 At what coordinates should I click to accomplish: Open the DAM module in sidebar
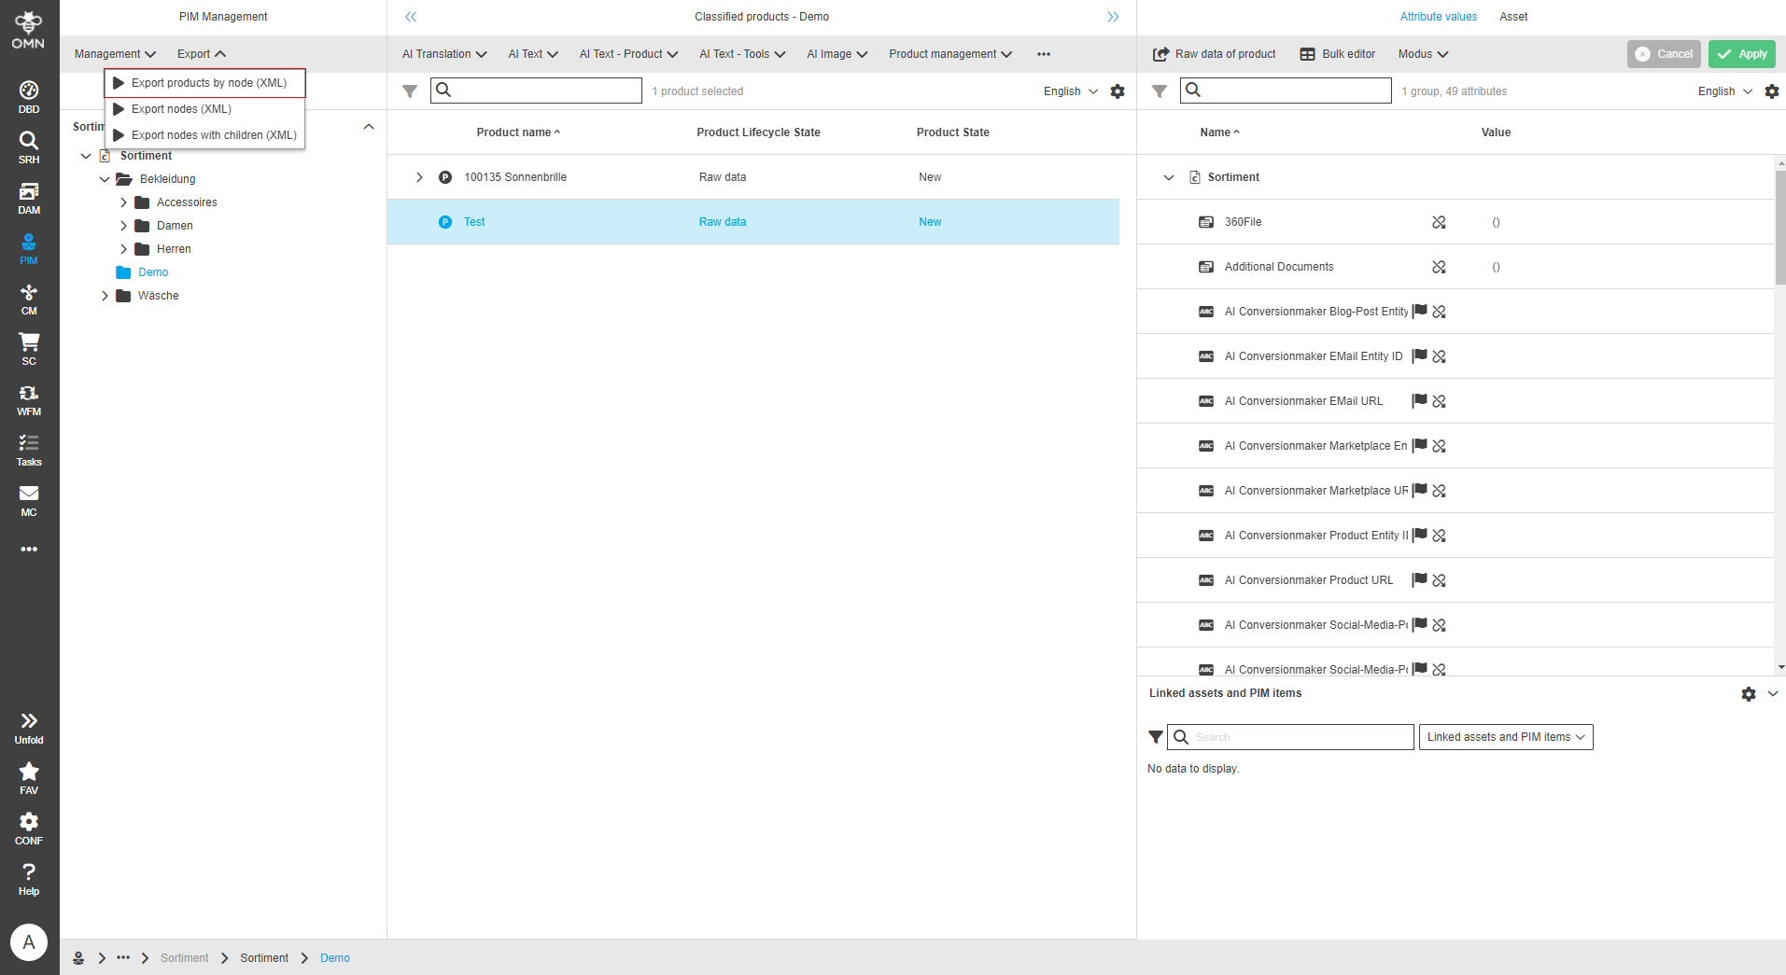29,198
